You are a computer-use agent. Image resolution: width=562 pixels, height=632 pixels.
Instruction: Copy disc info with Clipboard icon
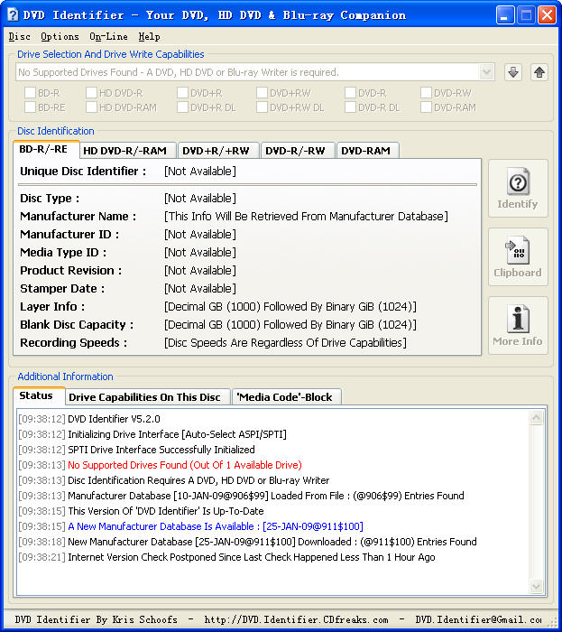click(518, 256)
